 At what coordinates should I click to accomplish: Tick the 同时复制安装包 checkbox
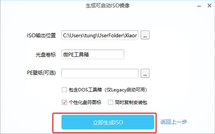click(111, 102)
